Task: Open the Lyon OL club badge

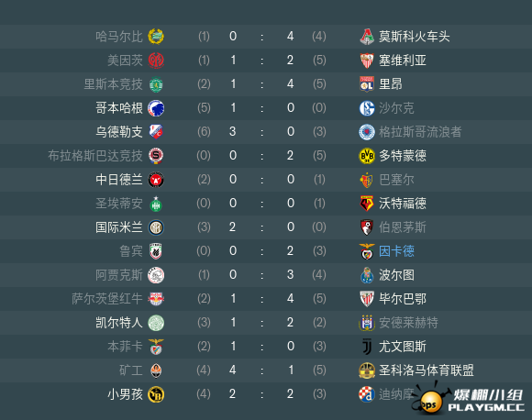Action: pos(367,84)
